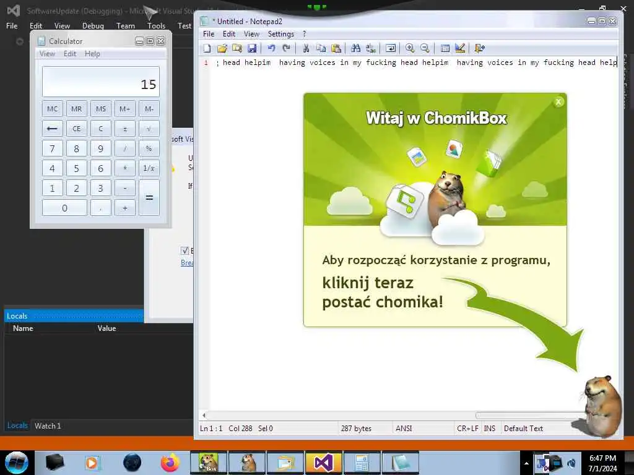Redo the edit in Notepad2 toolbar
This screenshot has width=634, height=475.
(x=286, y=48)
